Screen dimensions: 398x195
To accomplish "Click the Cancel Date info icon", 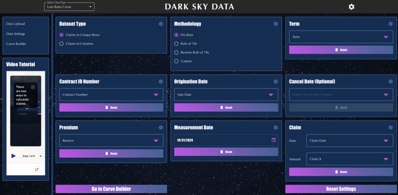I will tap(390, 82).
